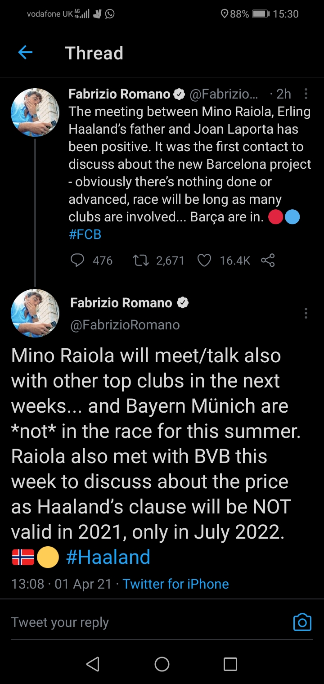Tap Twitter for iPhone source link
This screenshot has width=324, height=684.
tap(175, 584)
